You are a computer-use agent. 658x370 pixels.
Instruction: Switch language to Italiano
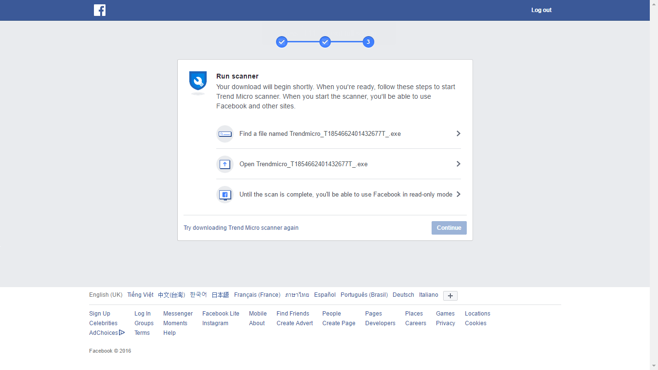pos(429,295)
